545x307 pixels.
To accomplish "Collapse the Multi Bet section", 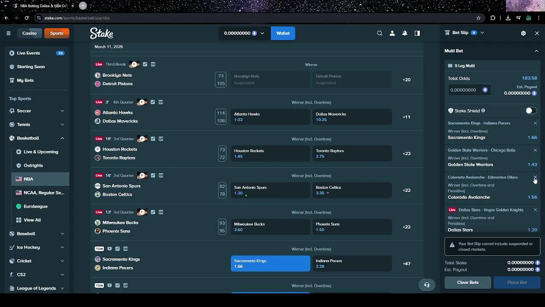I will [536, 51].
